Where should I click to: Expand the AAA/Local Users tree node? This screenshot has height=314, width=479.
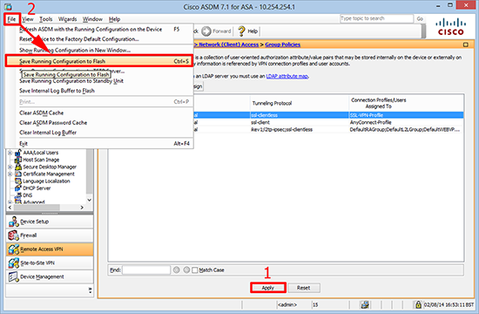(x=10, y=153)
